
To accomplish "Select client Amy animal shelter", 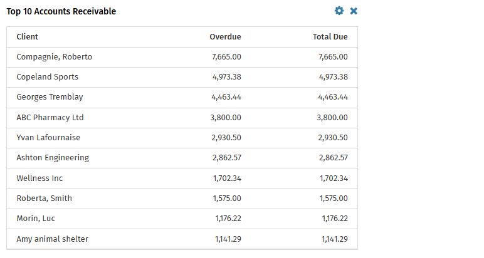I will click(53, 239).
